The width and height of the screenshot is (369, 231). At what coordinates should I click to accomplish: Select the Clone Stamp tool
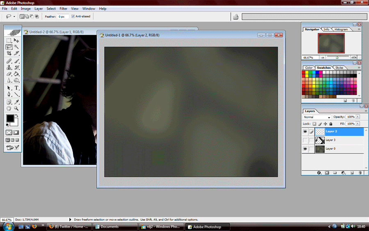pos(9,68)
